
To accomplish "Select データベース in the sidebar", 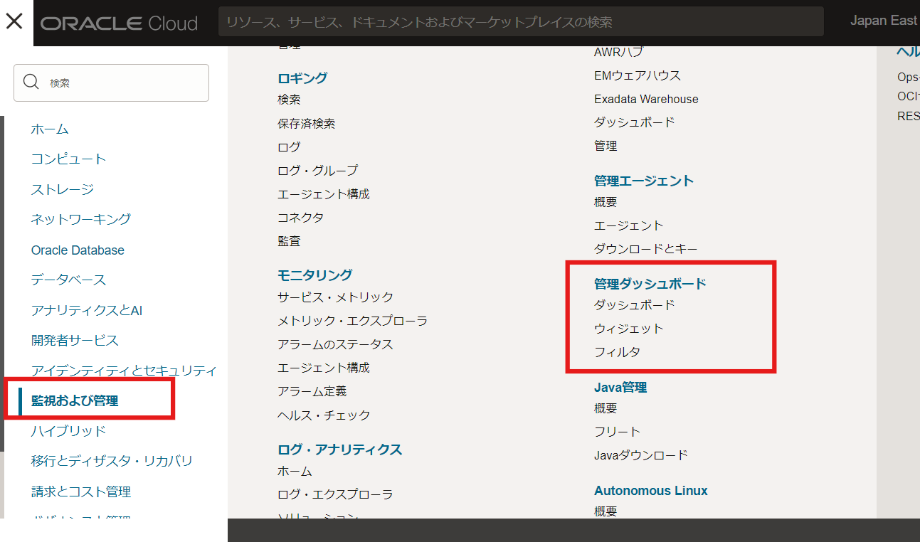I will [68, 280].
